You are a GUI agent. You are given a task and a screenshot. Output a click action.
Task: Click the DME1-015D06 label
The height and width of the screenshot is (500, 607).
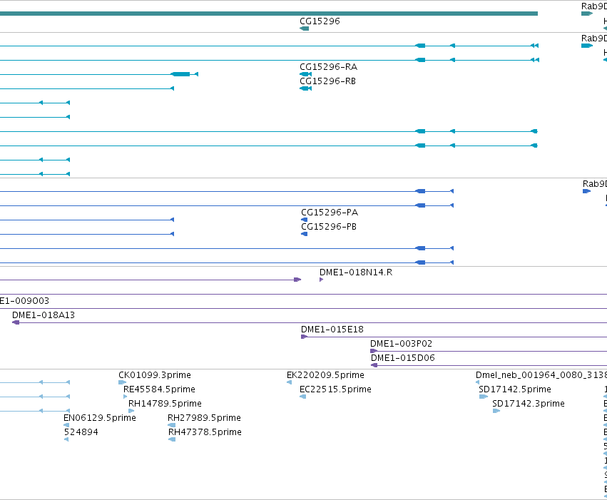click(x=402, y=358)
